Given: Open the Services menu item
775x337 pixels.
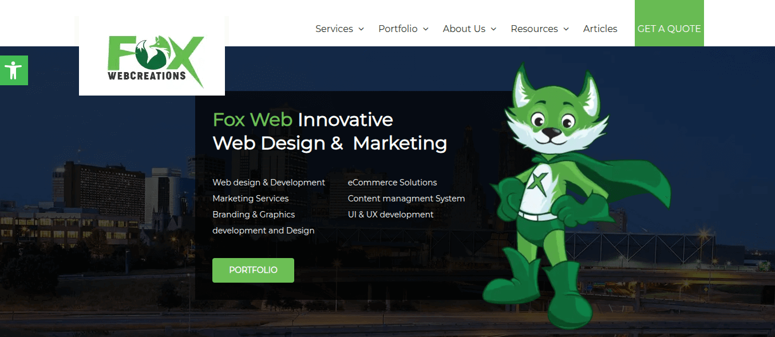Looking at the screenshot, I should [334, 29].
